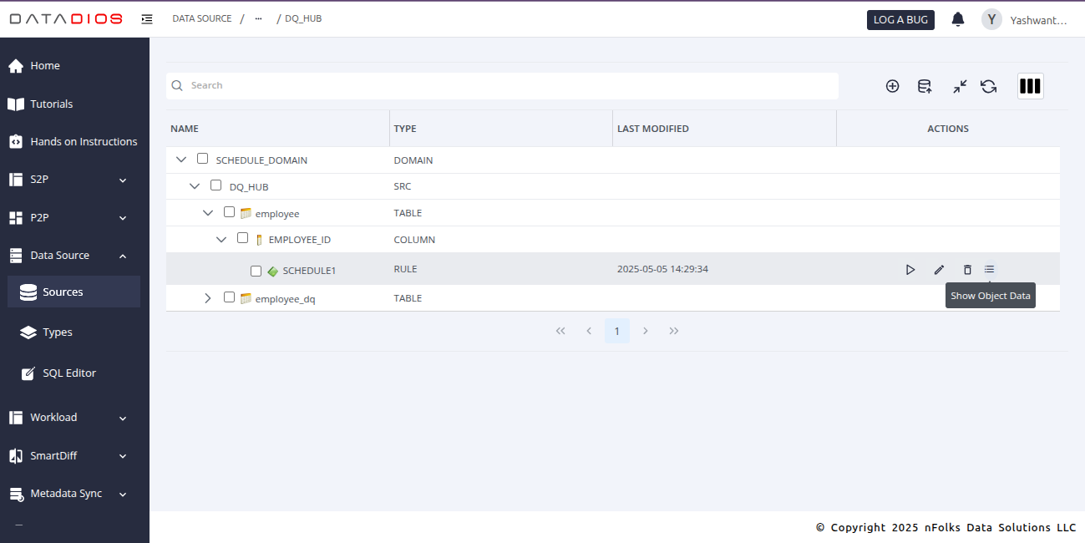Click the add (plus circle) icon
The height and width of the screenshot is (543, 1085).
892,86
